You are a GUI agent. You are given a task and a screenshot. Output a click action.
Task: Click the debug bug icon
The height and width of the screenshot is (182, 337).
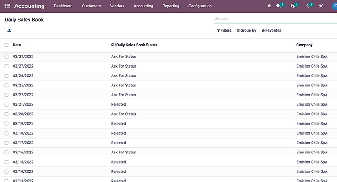[269, 6]
